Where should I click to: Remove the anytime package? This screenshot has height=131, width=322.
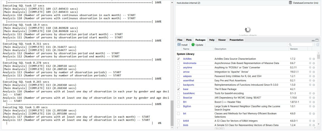314,67
